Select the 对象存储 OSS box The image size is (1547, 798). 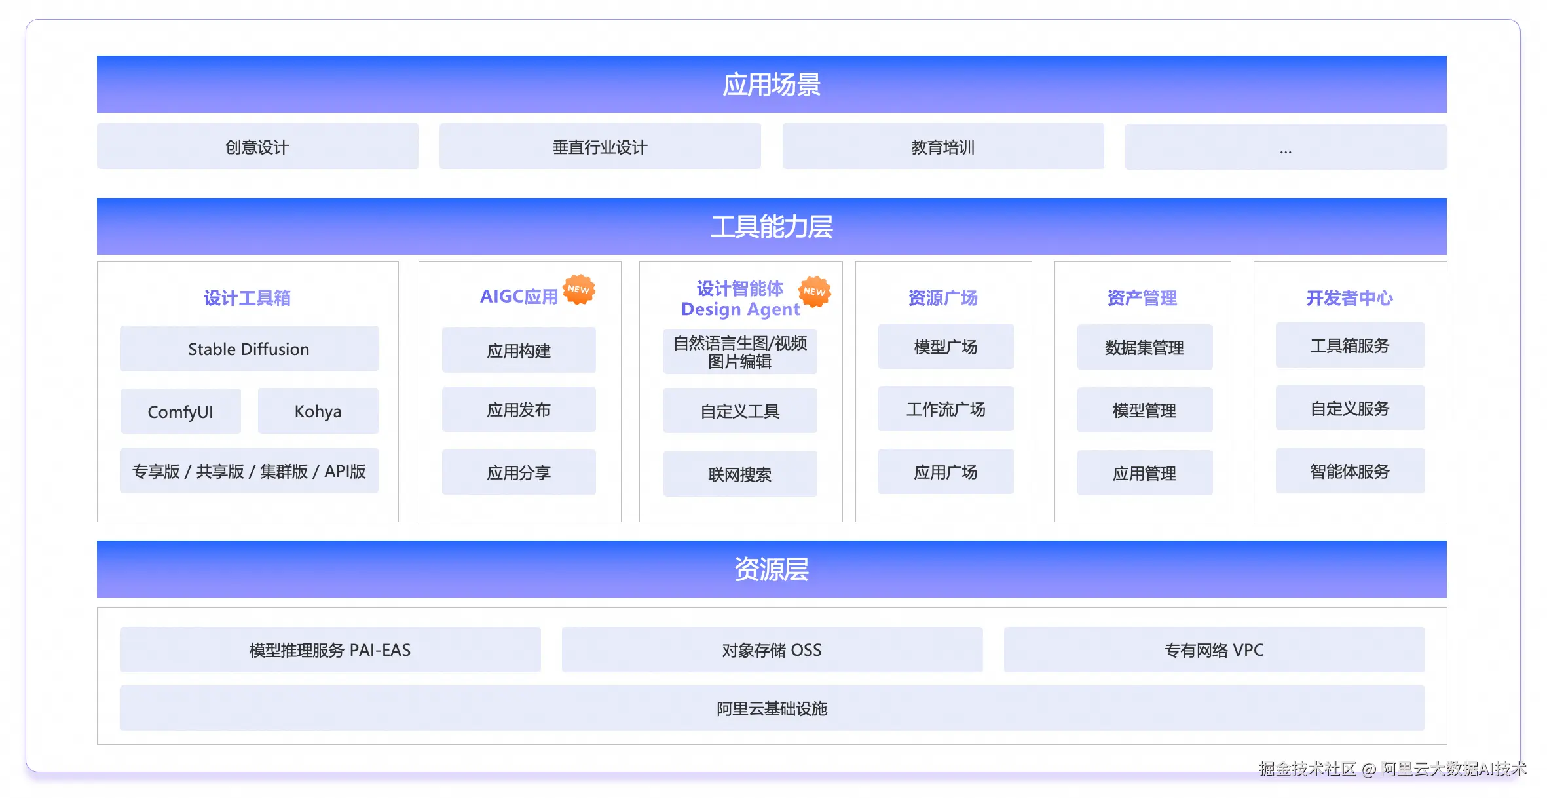[x=772, y=650]
